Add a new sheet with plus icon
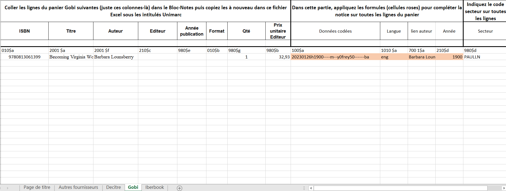506x191 pixels. 180,188
